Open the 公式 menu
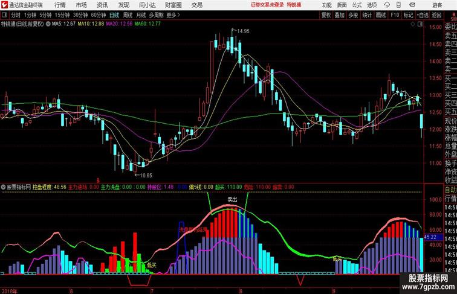This screenshot has height=294, width=457. [x=357, y=5]
